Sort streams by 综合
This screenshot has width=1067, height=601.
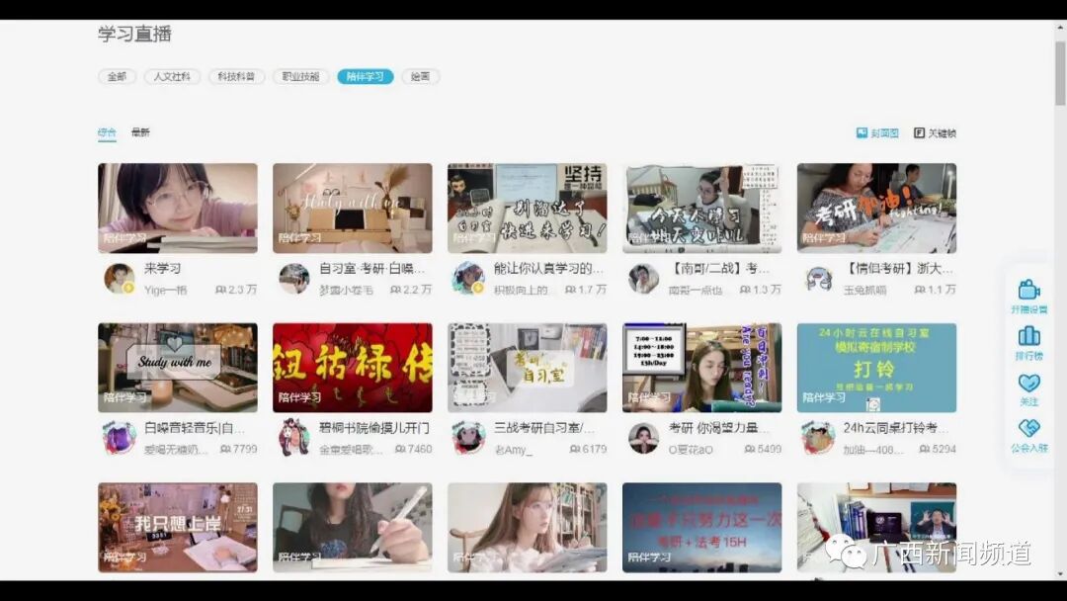[107, 132]
